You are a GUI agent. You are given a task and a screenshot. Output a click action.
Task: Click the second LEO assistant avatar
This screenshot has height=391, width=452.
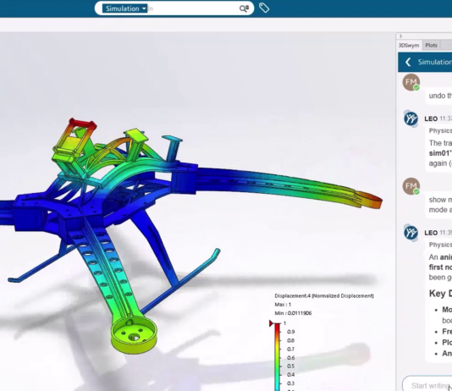click(411, 233)
